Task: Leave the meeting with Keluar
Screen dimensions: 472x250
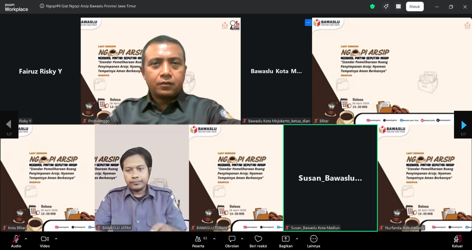Action: click(457, 239)
